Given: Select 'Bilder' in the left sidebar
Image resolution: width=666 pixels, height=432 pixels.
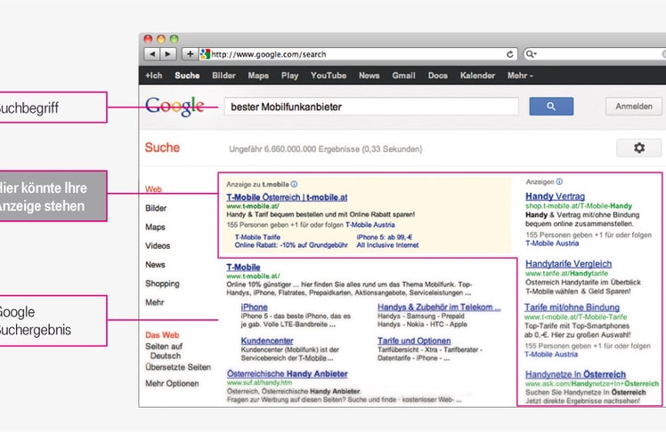Looking at the screenshot, I should tap(156, 208).
